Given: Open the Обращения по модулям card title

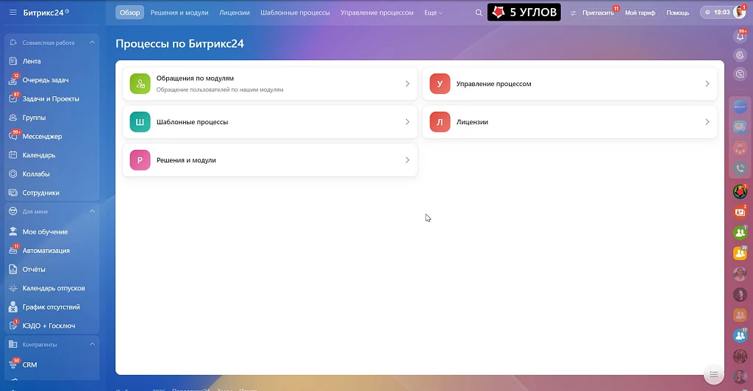Looking at the screenshot, I should [195, 78].
